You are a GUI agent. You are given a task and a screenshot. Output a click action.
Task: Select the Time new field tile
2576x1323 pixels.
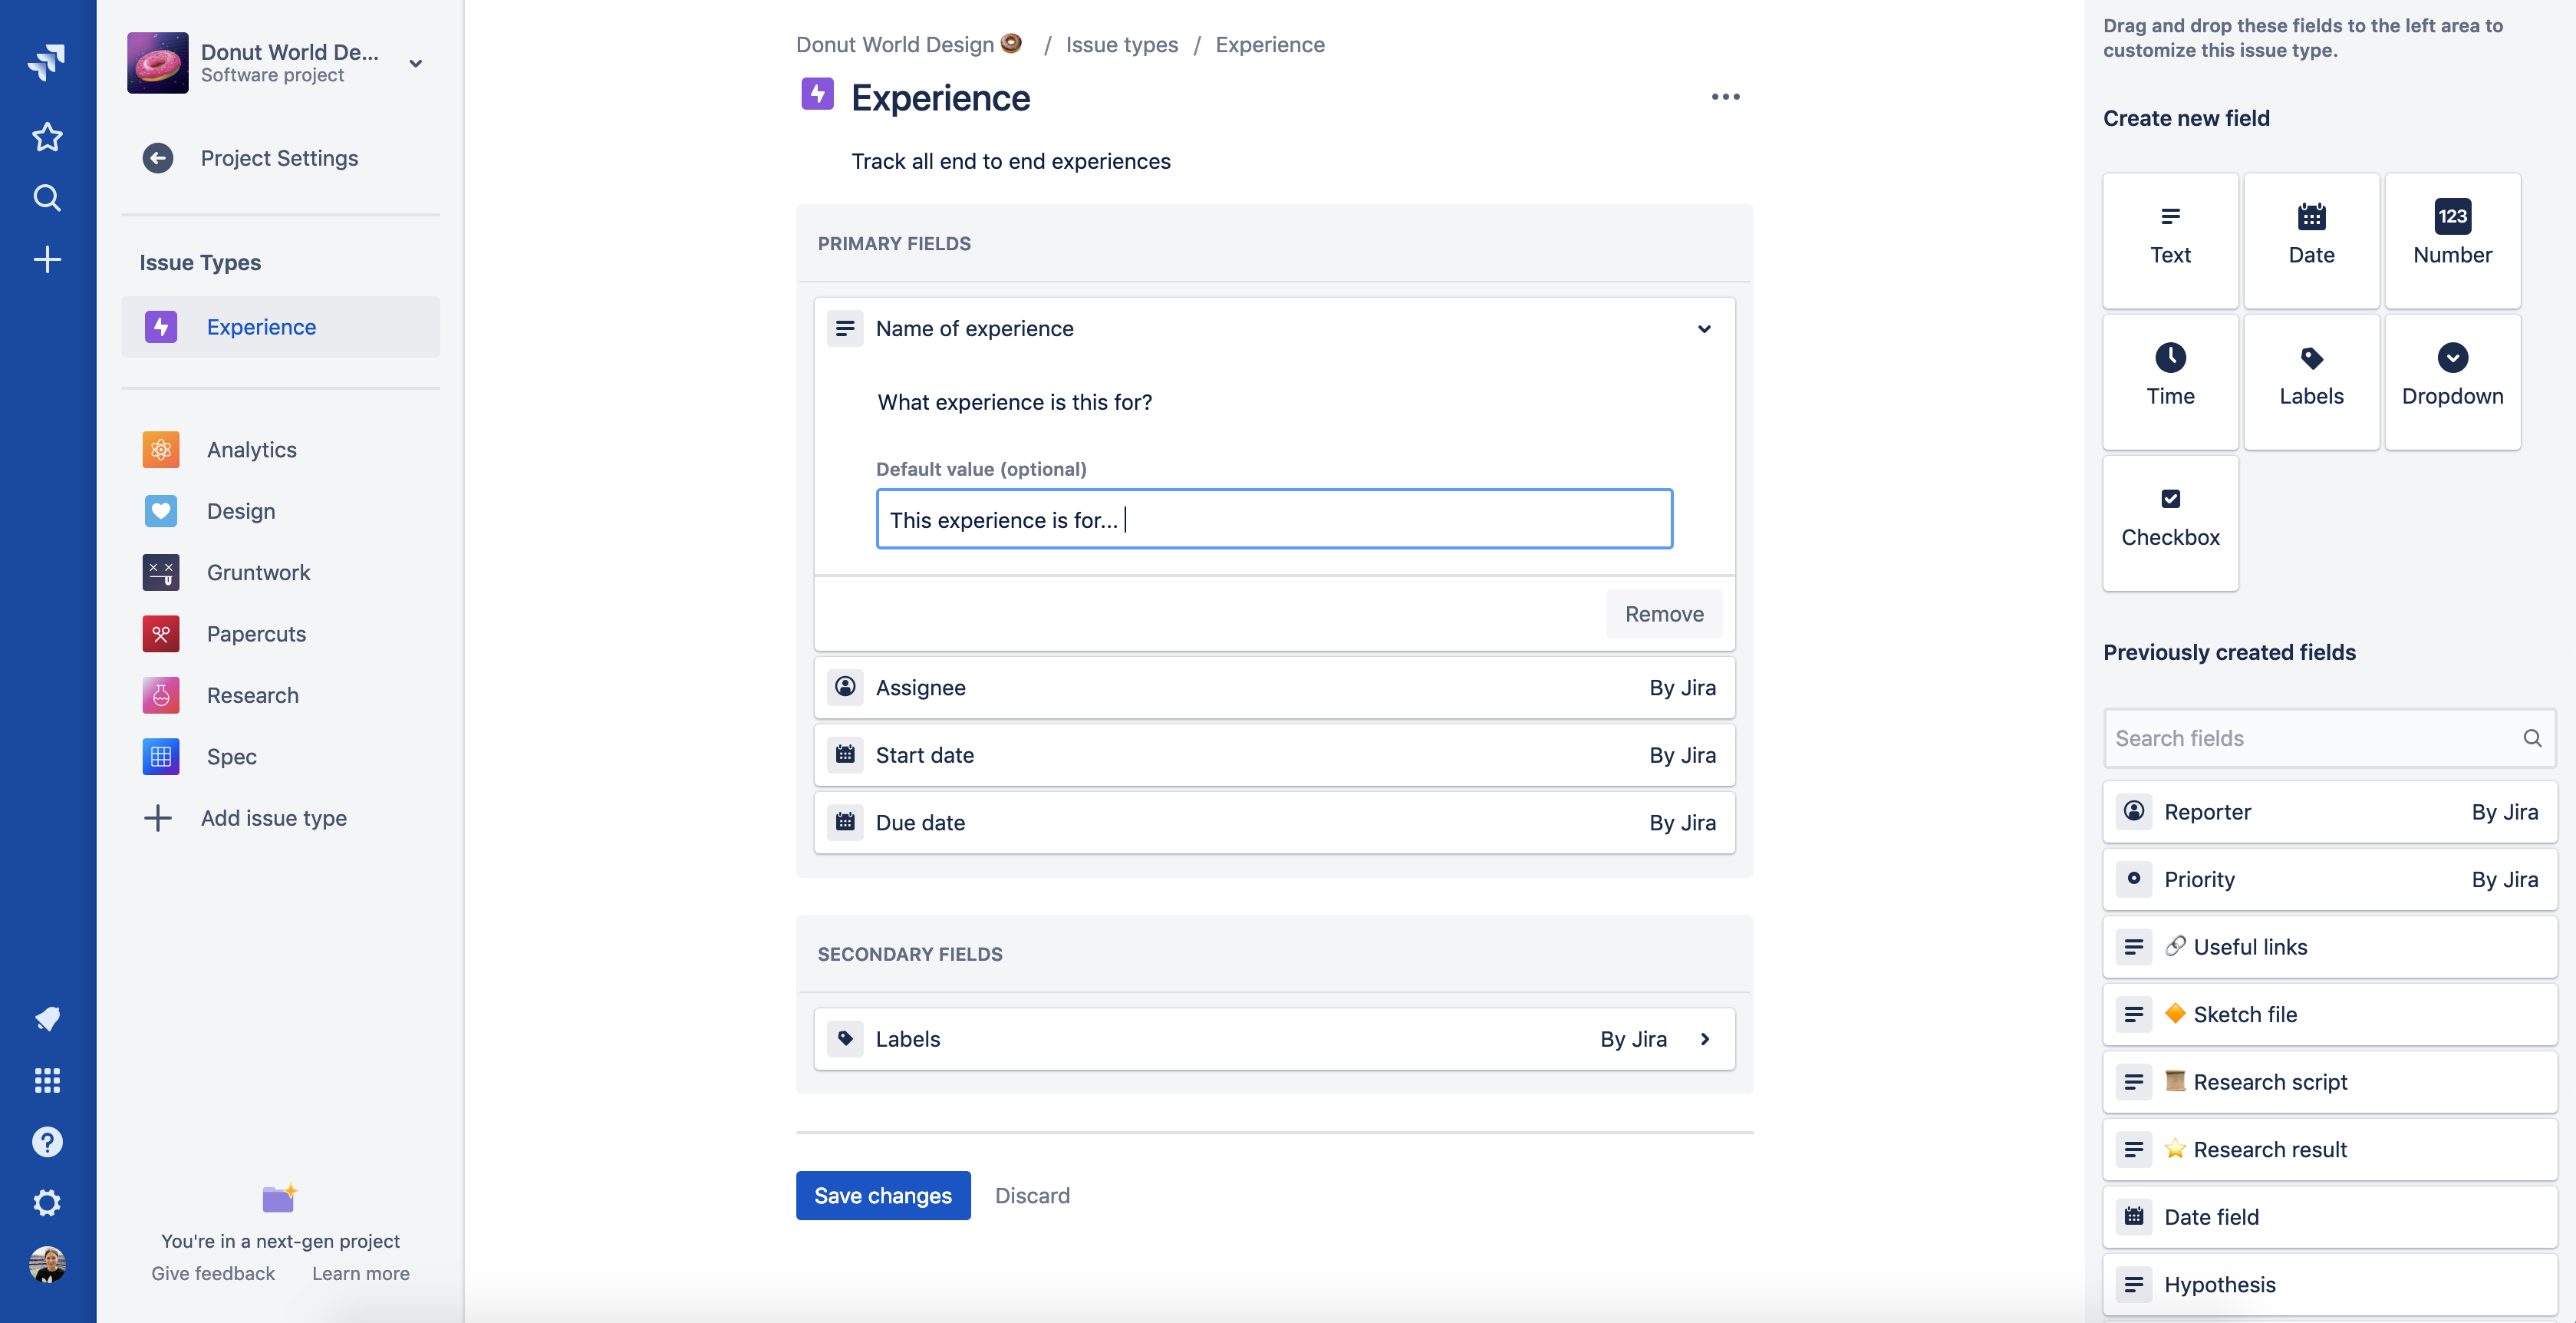click(2170, 381)
